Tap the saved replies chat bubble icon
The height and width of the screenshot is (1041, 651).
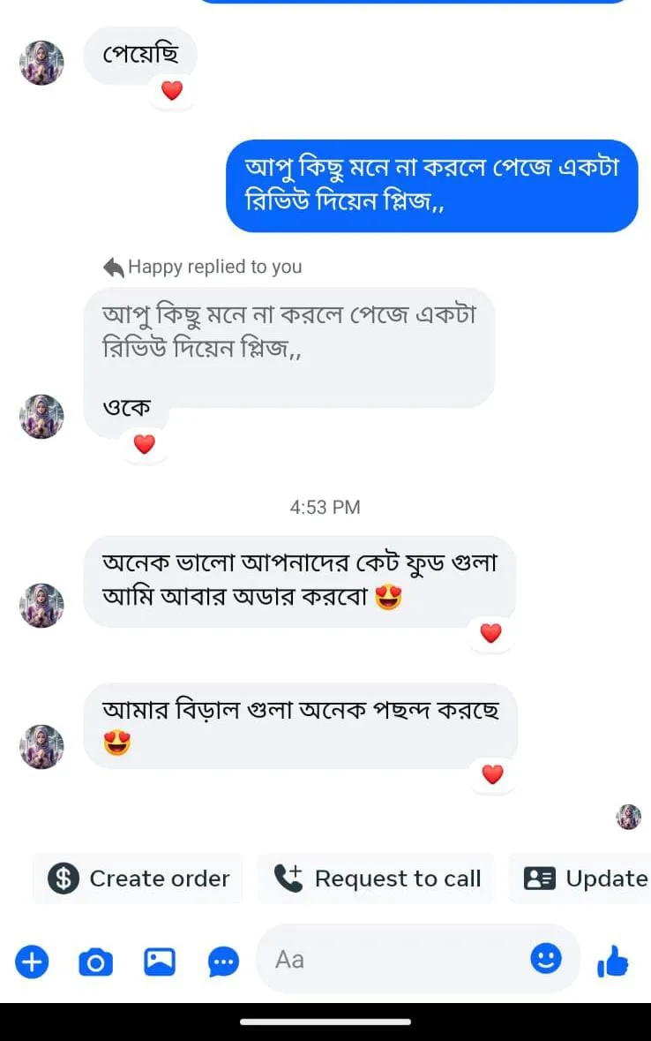[223, 961]
